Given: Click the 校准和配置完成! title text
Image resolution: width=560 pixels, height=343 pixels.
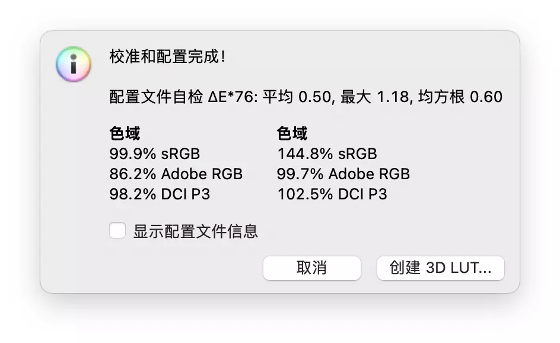Looking at the screenshot, I should click(x=167, y=58).
